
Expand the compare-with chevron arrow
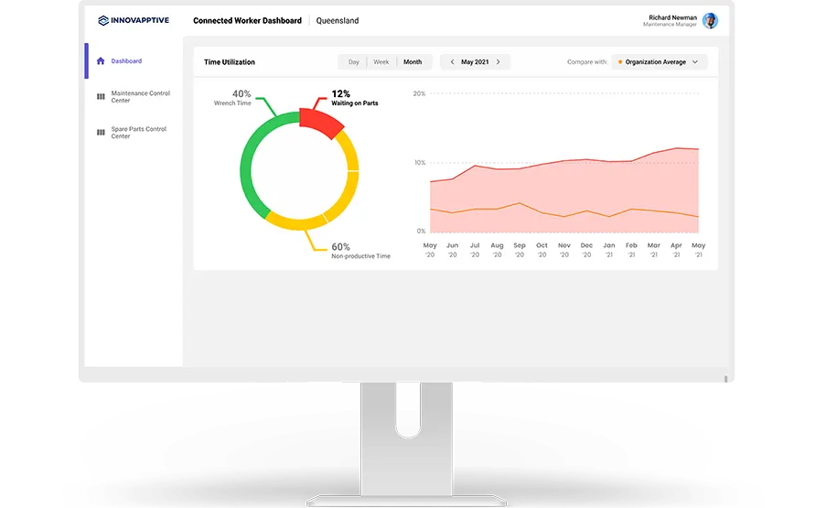[695, 62]
